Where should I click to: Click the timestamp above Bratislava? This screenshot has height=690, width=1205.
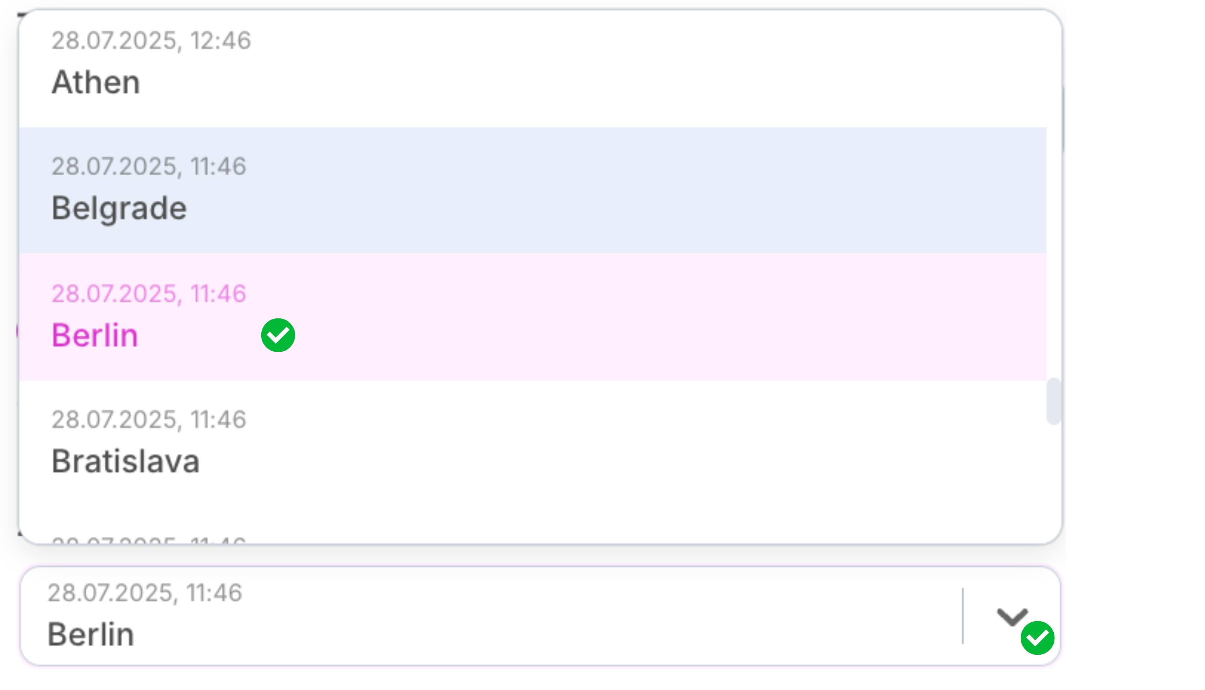pos(149,420)
